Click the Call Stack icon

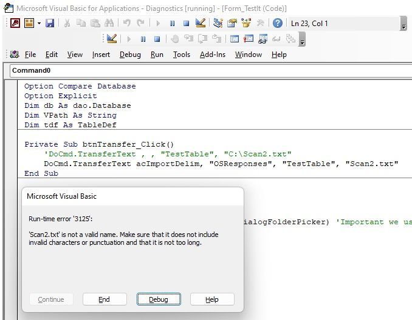coord(290,39)
